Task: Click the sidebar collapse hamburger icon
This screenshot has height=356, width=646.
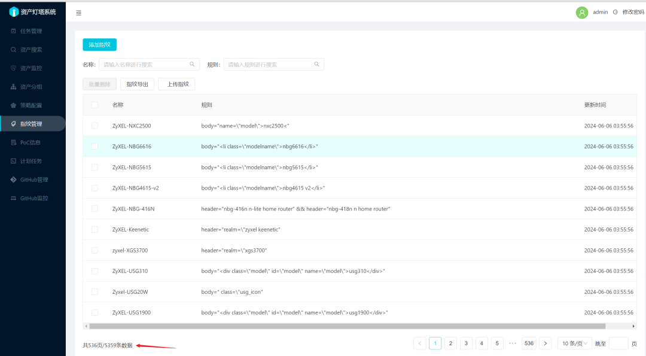Action: pyautogui.click(x=79, y=13)
